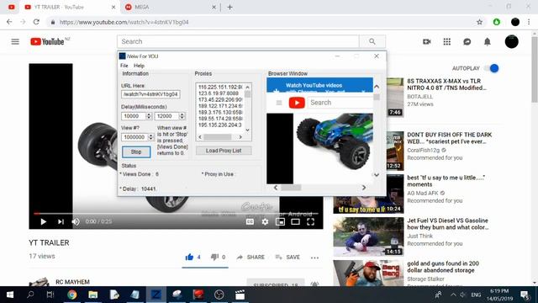This screenshot has height=303, width=538.
Task: Go to the YouTube home logo
Action: click(x=47, y=41)
